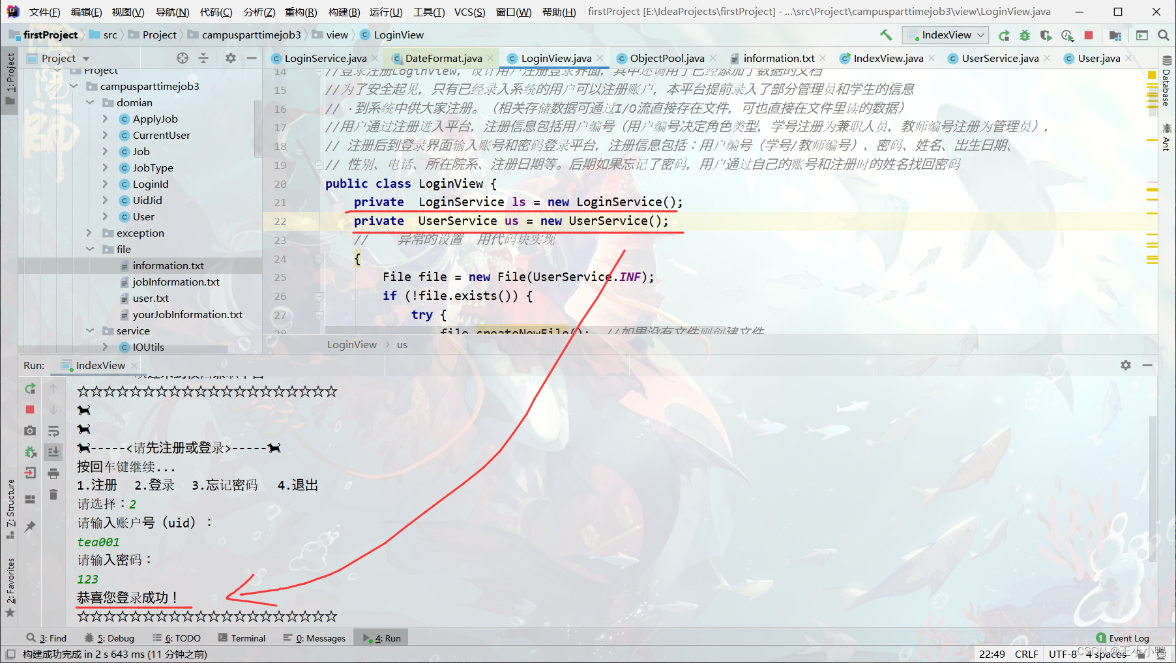This screenshot has height=663, width=1176.
Task: Open the Project view selector dropdown
Action: click(x=59, y=58)
